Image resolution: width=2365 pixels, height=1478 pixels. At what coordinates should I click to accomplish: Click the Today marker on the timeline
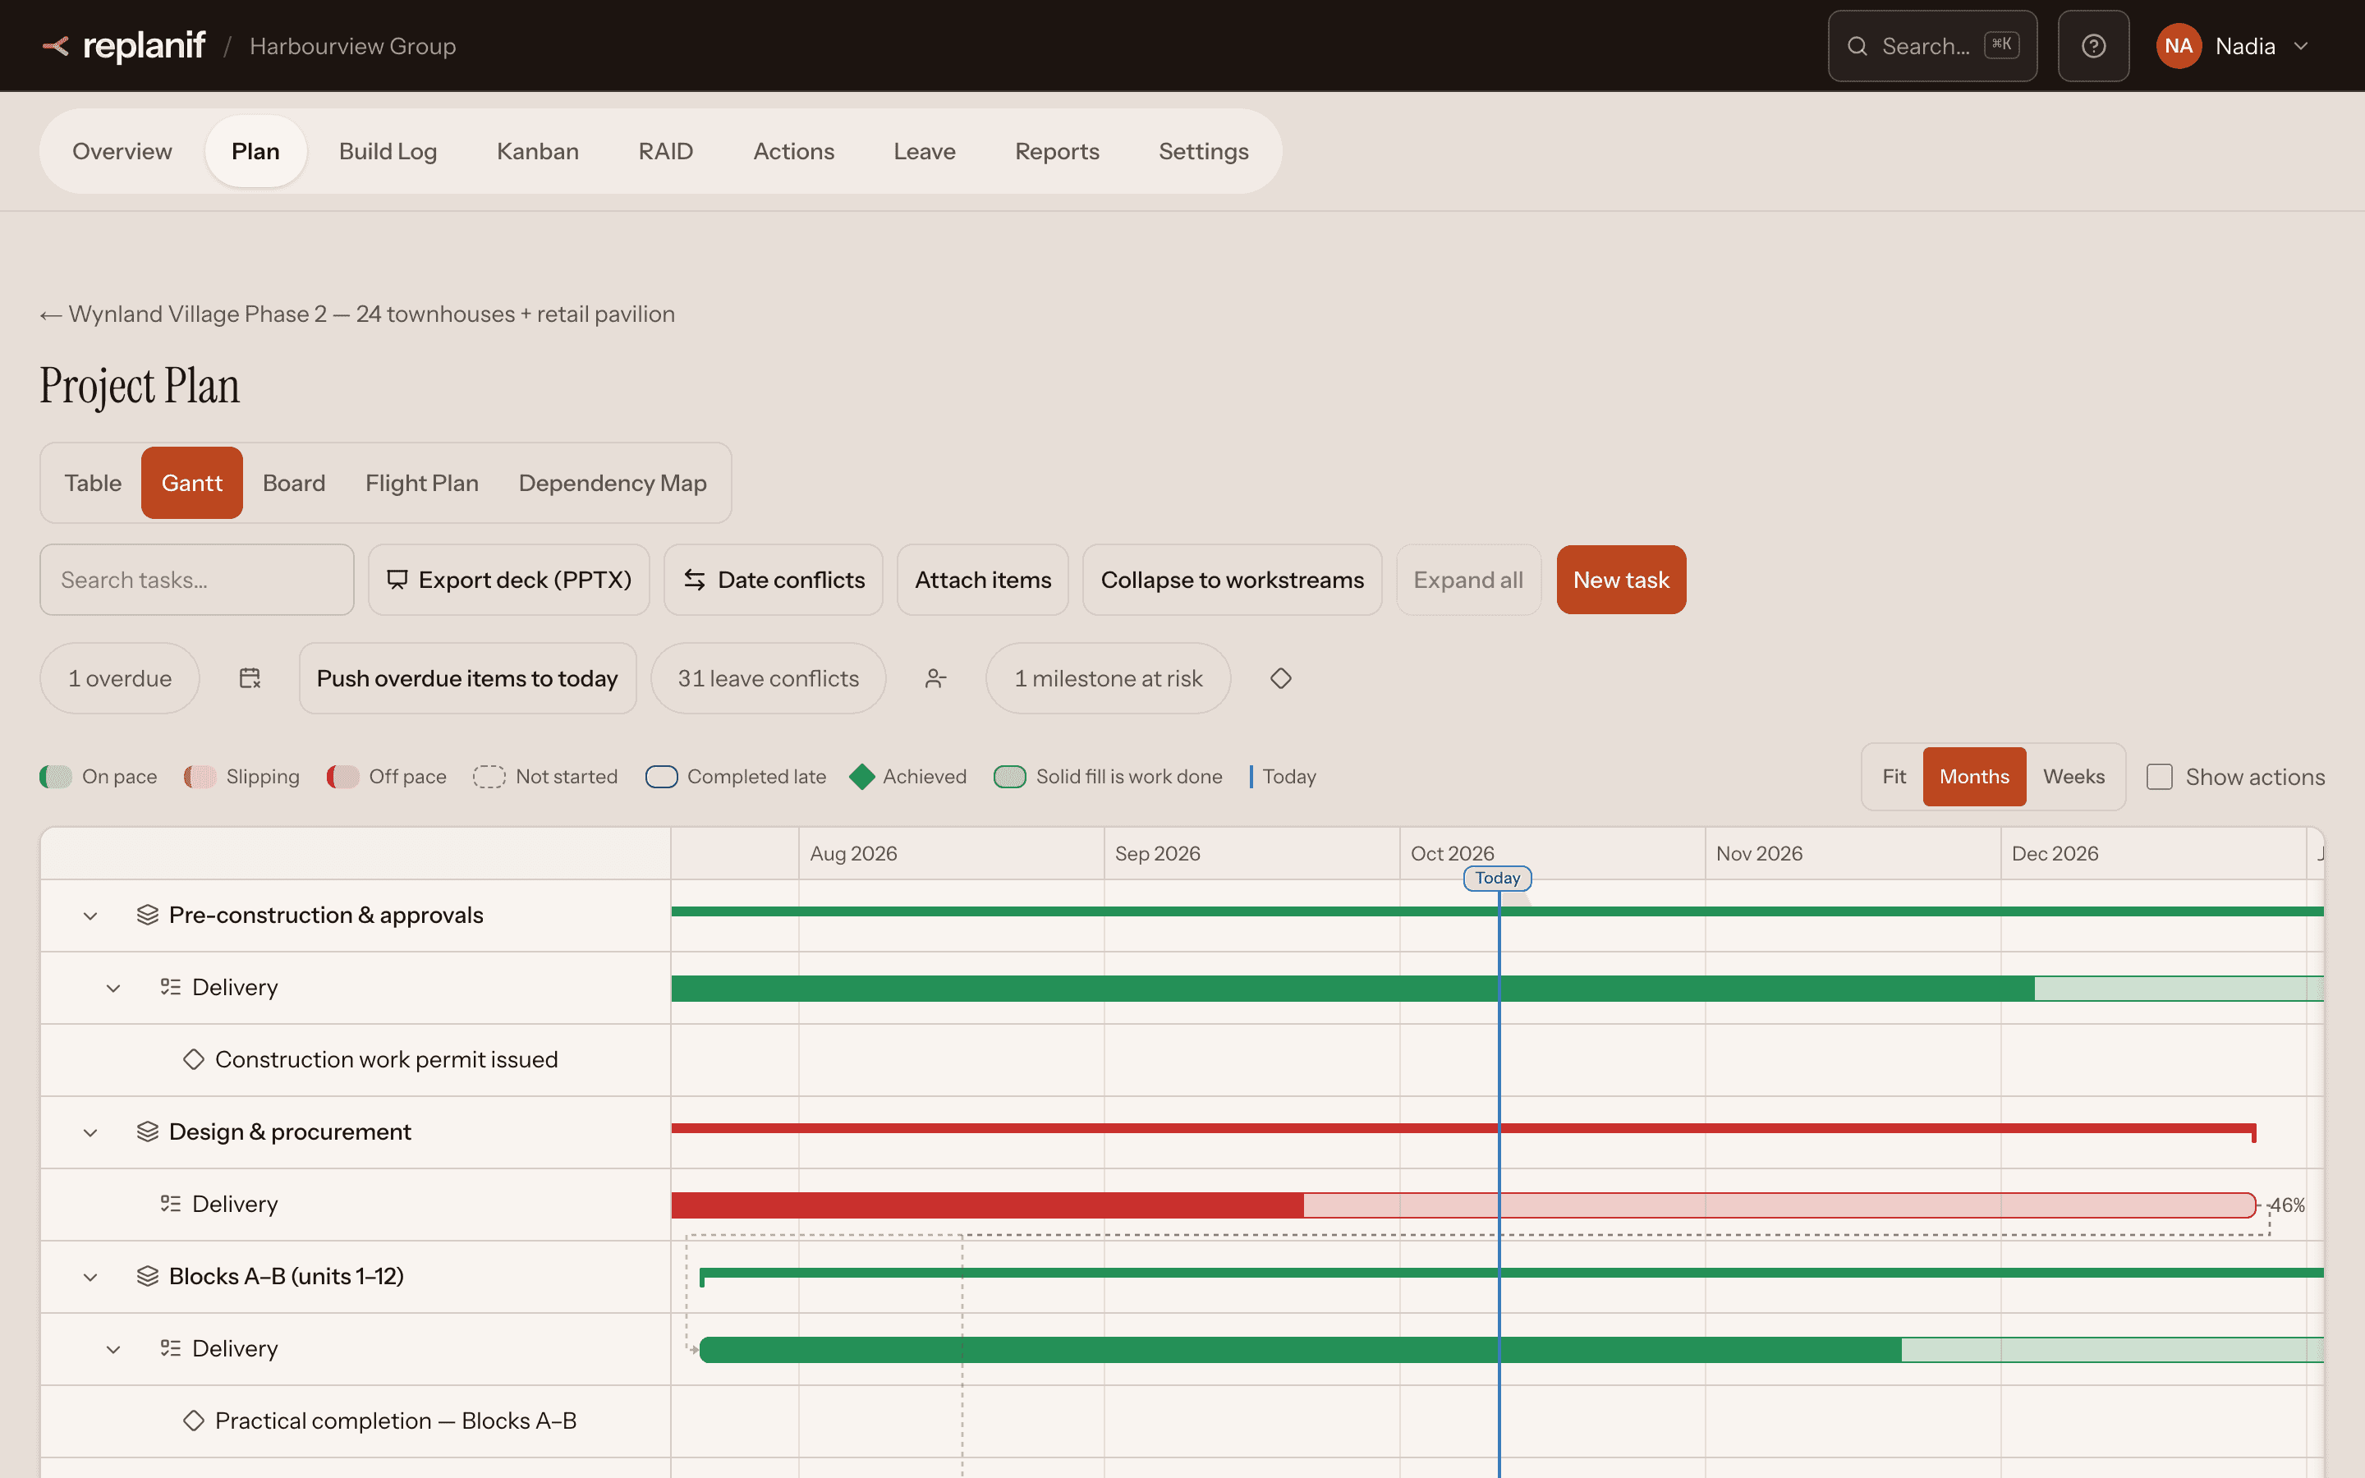[x=1497, y=878]
